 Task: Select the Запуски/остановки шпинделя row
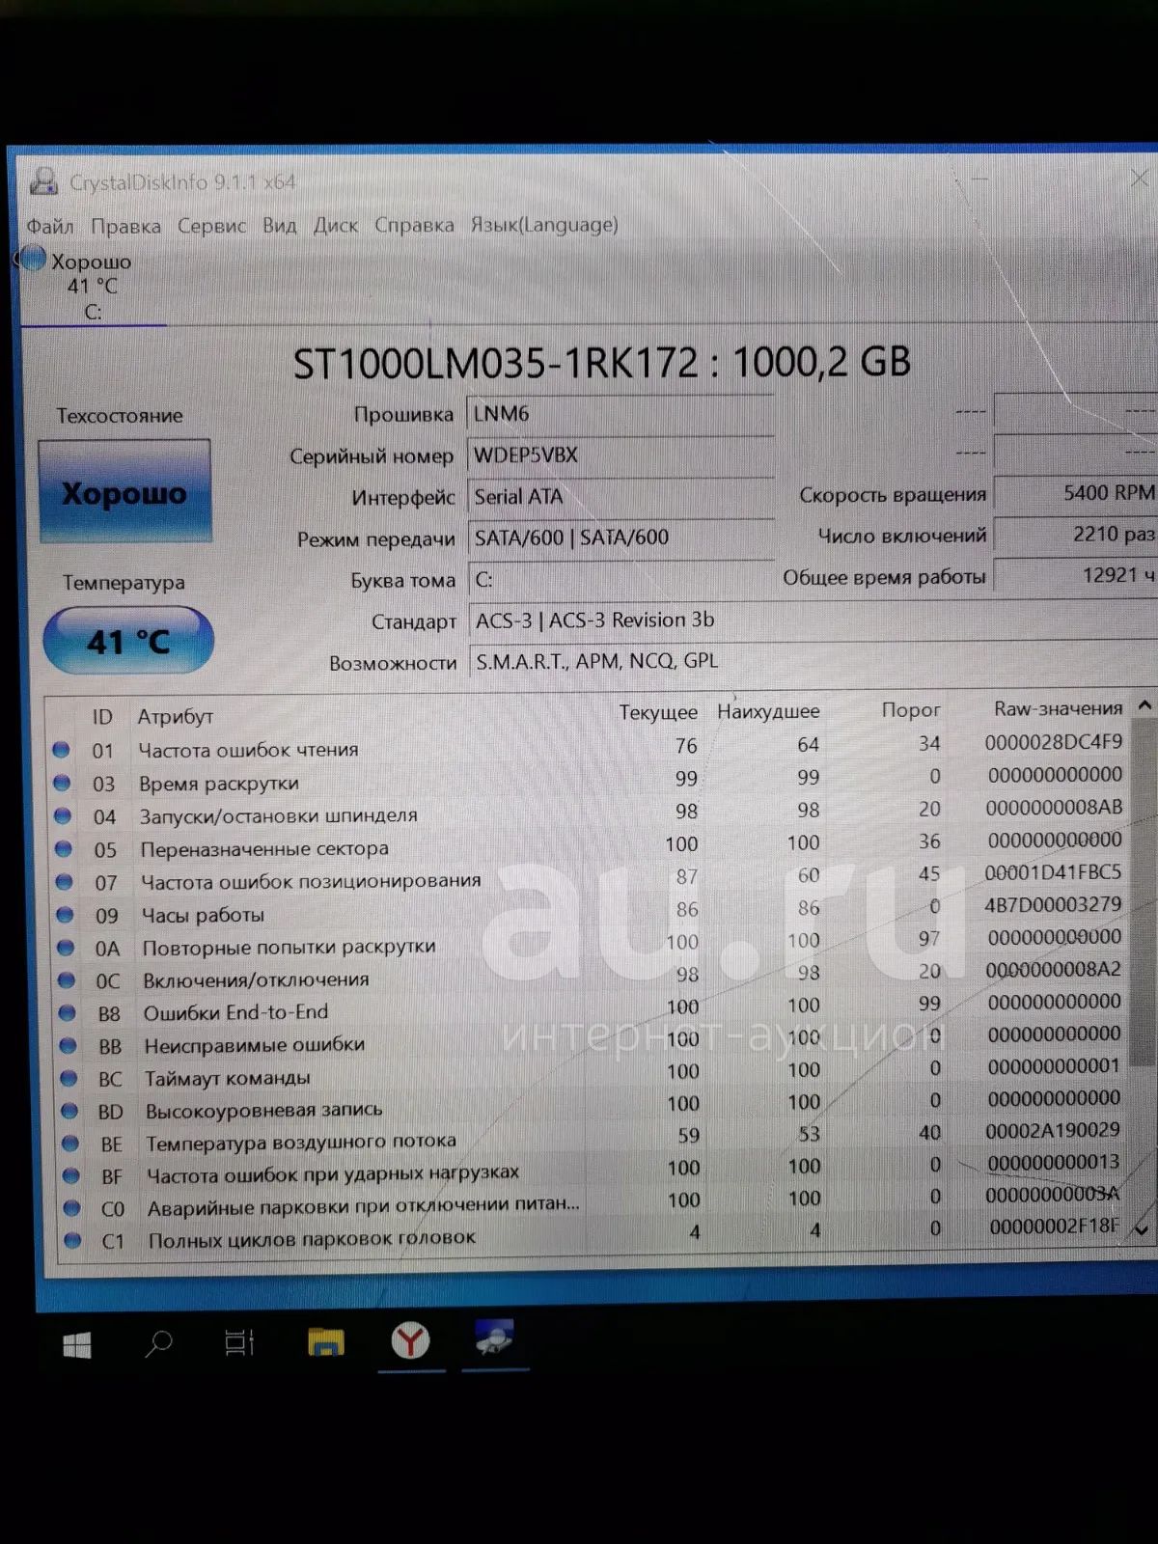[589, 813]
